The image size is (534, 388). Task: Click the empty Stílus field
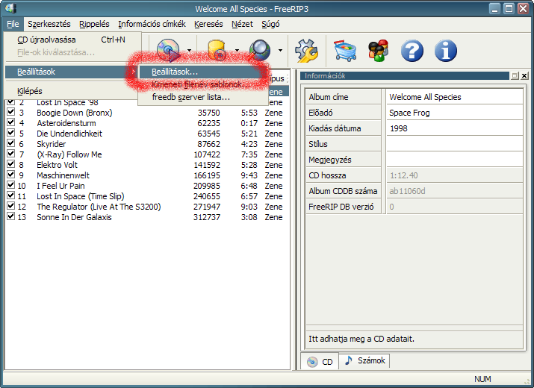(x=454, y=144)
